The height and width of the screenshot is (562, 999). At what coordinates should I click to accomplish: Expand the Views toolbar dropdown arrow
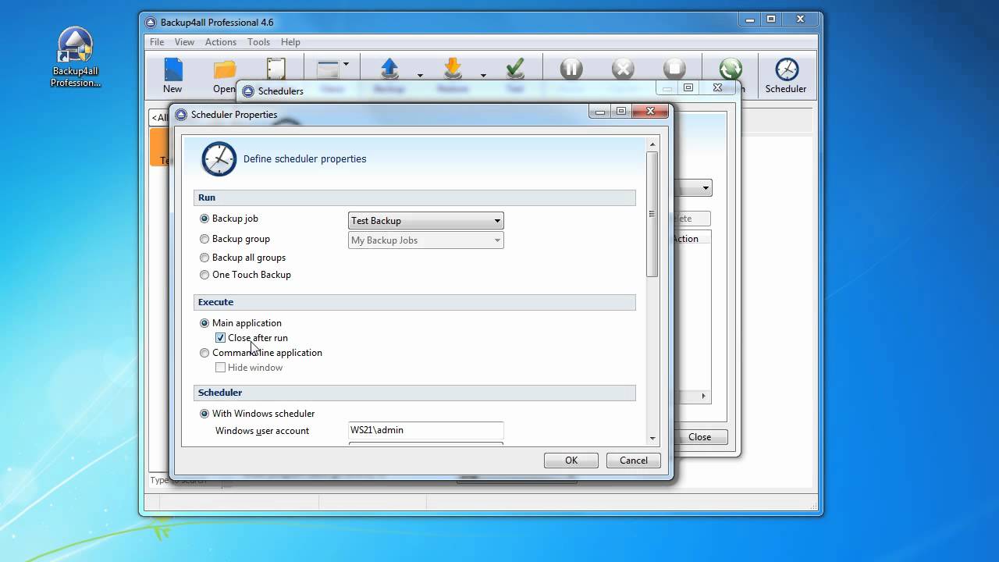[x=346, y=65]
